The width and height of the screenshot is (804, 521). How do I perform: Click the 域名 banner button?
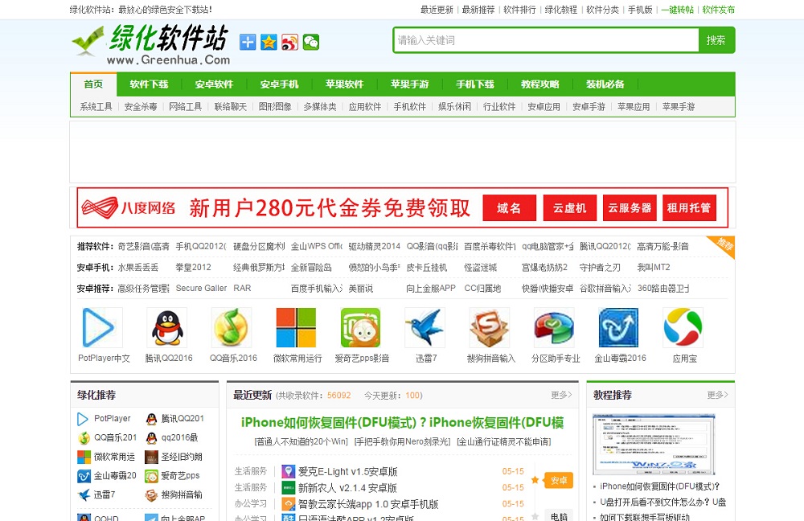[509, 207]
